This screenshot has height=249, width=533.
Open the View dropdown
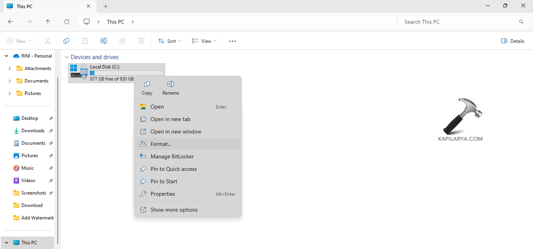pos(204,41)
